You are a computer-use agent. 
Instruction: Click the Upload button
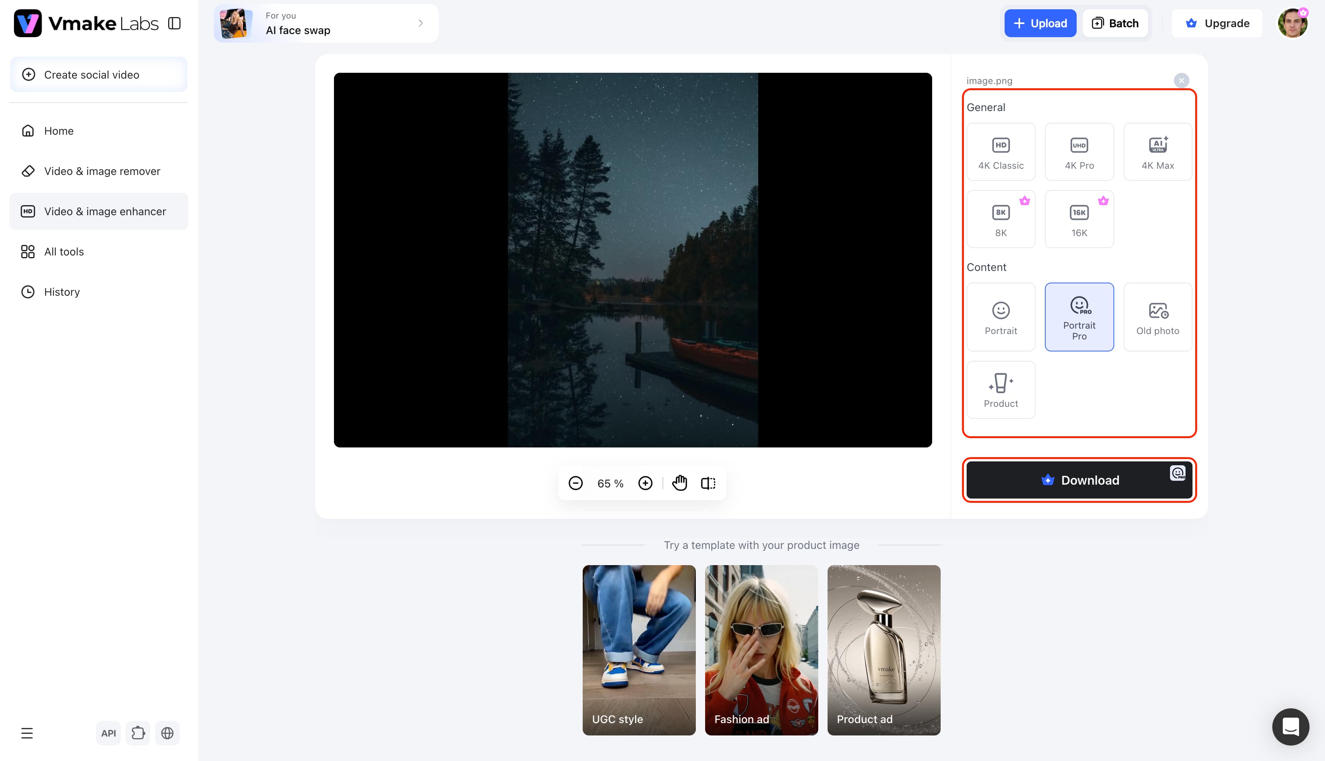pyautogui.click(x=1040, y=23)
